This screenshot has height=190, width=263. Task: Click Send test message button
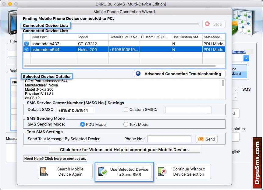pyautogui.click(x=207, y=139)
